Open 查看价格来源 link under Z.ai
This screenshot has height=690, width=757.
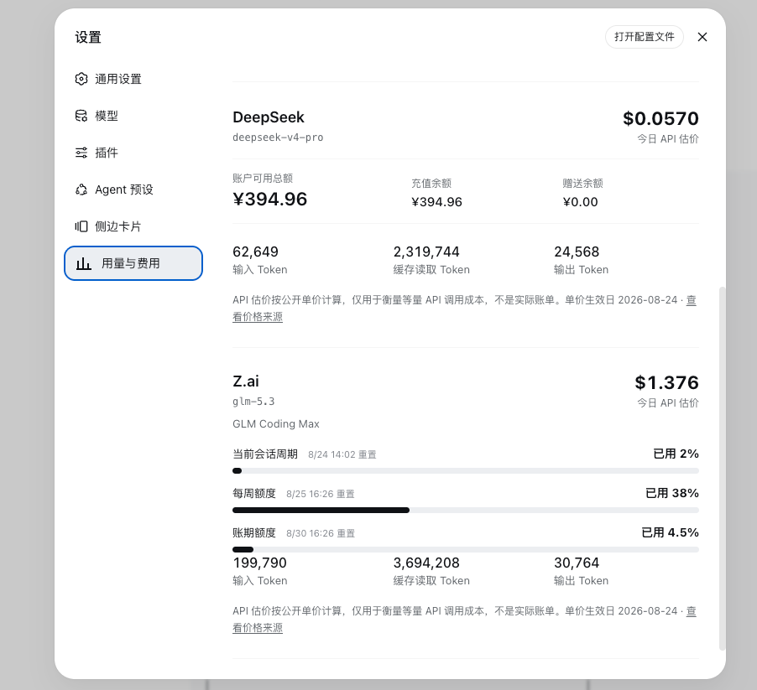258,628
